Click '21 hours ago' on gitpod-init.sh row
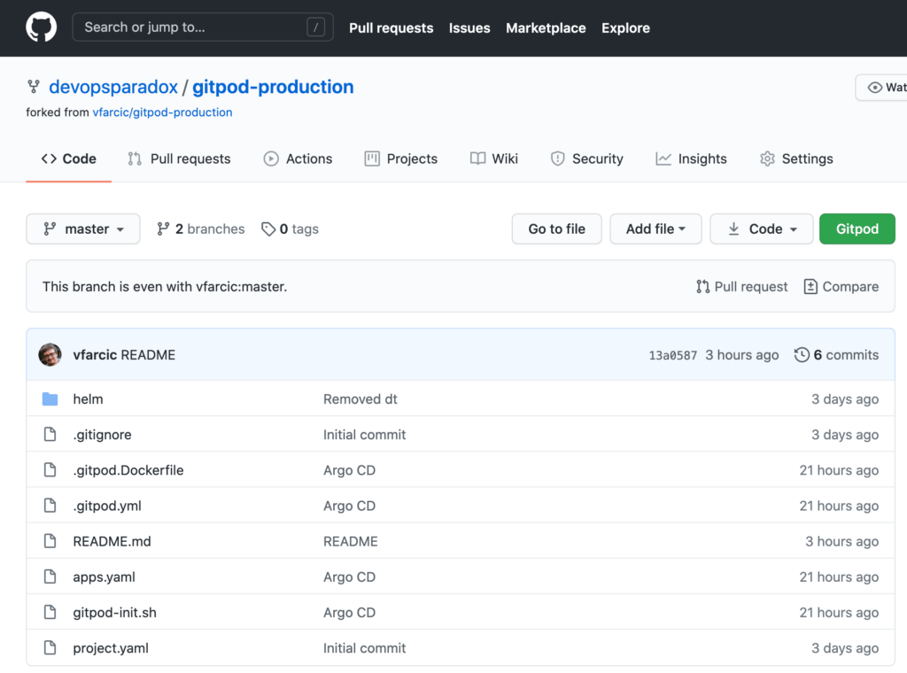 (x=840, y=612)
